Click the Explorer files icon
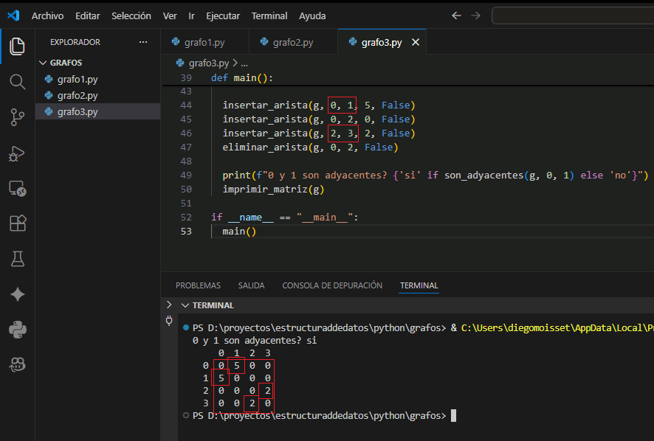This screenshot has width=654, height=441. click(x=17, y=46)
